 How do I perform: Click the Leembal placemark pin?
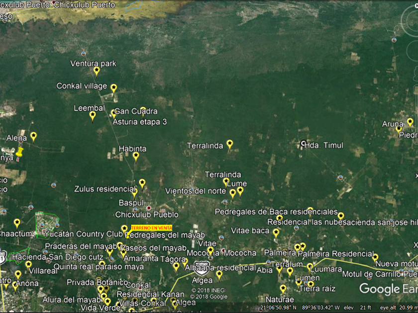point(93,116)
